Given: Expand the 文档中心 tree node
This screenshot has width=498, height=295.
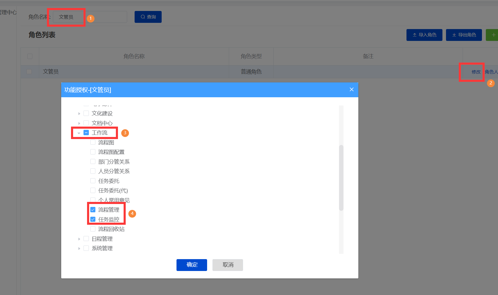Looking at the screenshot, I should [79, 123].
